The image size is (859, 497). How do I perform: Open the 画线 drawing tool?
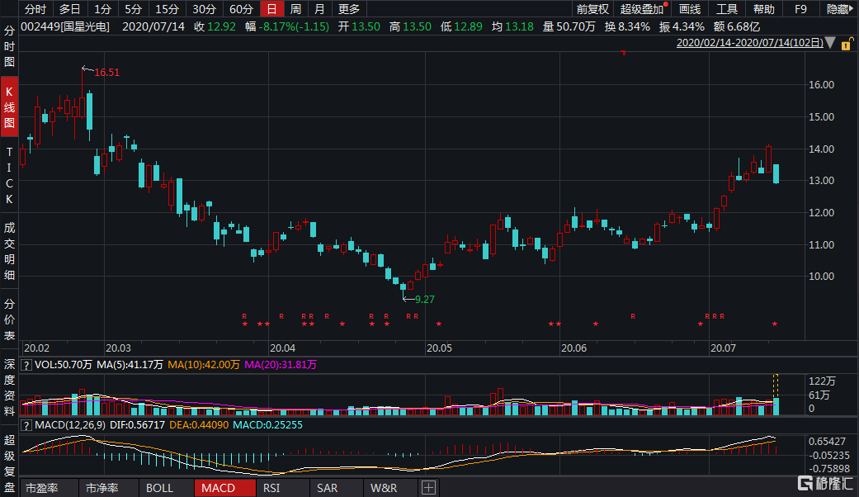[x=690, y=9]
